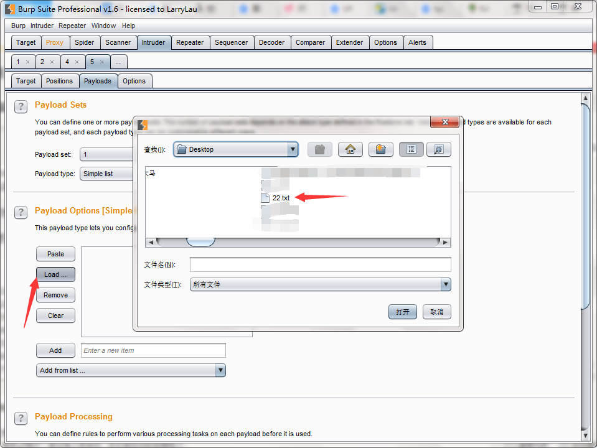Click the 取消 (Cancel) button
Viewport: 597px width, 448px height.
pyautogui.click(x=437, y=312)
